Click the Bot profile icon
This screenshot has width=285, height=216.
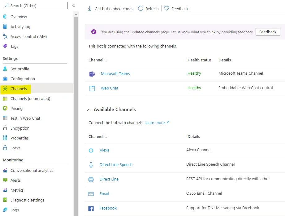click(x=5, y=69)
